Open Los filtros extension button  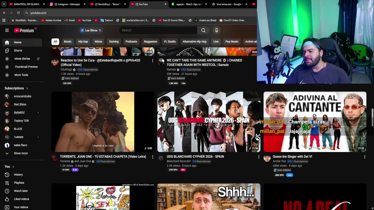pos(91,30)
